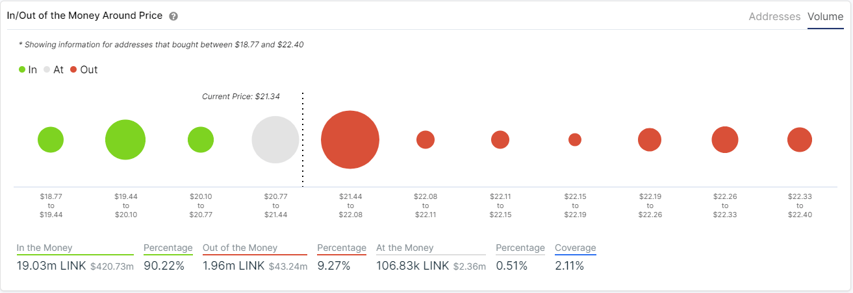The image size is (853, 293).
Task: Click the In the Money label
Action: coord(45,248)
